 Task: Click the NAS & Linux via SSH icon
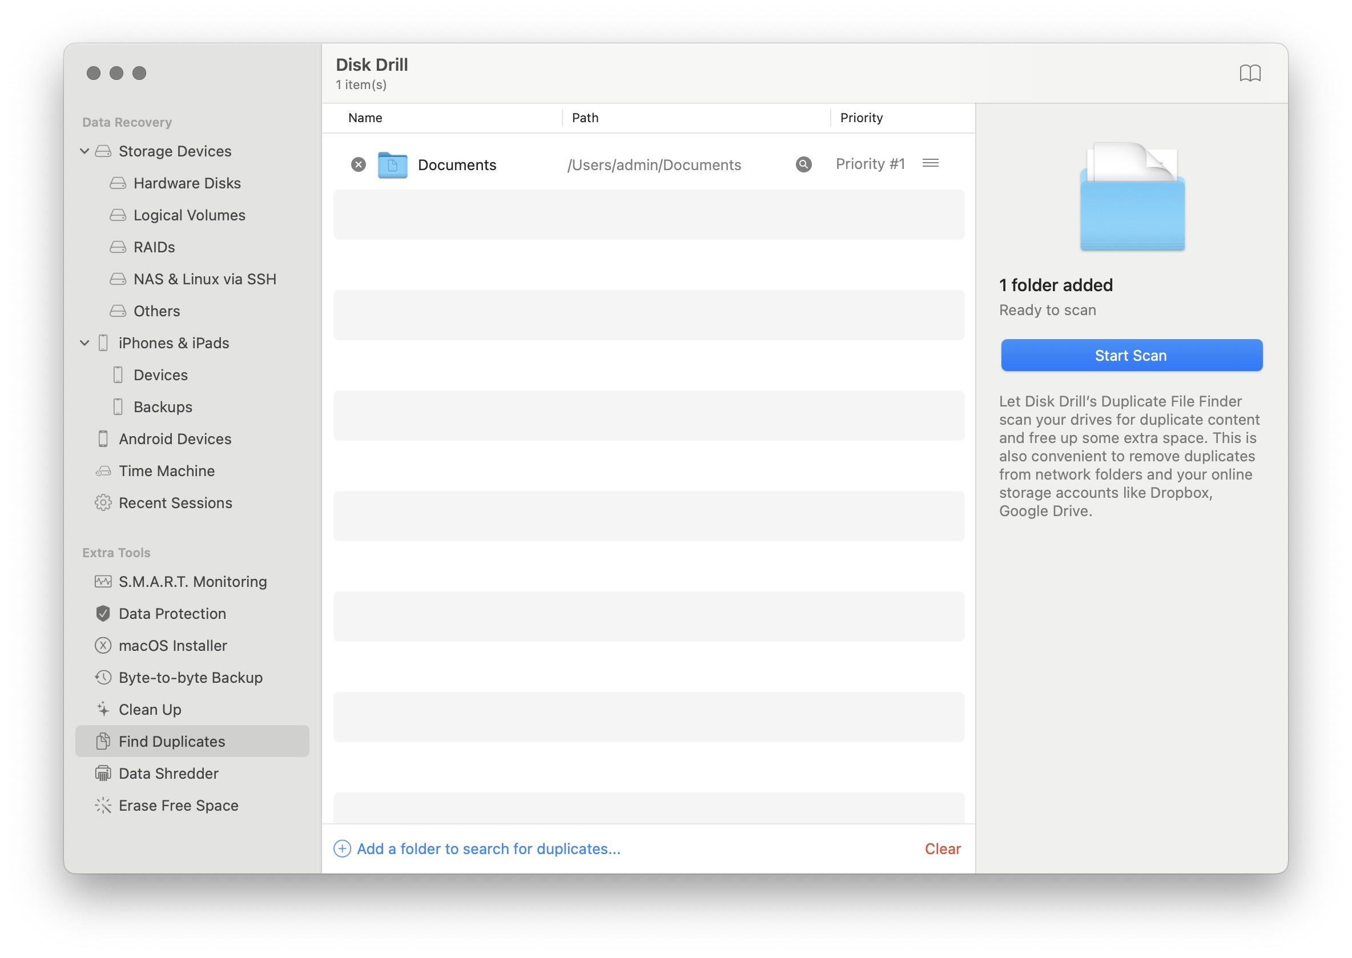(x=118, y=279)
